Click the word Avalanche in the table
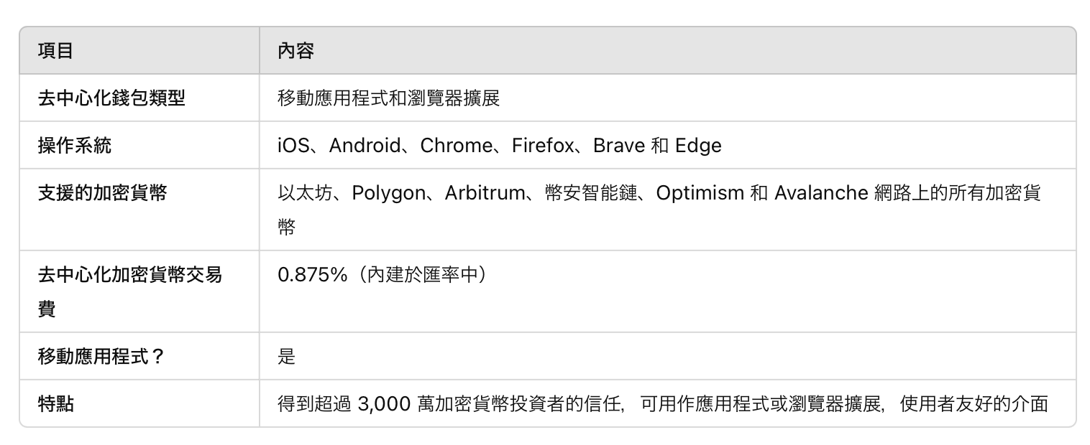 821,193
